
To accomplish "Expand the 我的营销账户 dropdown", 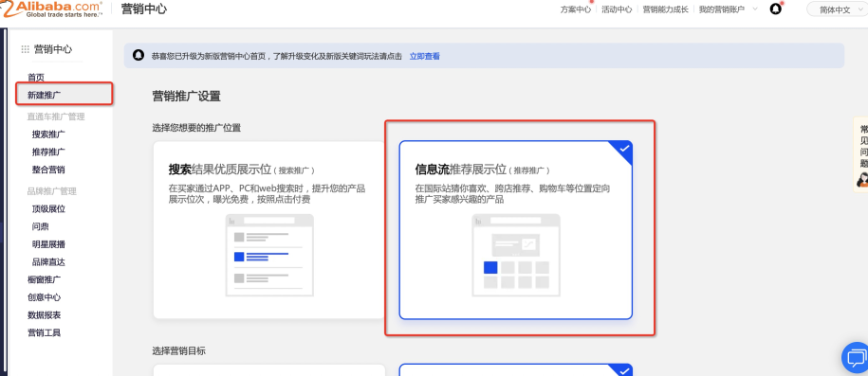I will click(729, 9).
